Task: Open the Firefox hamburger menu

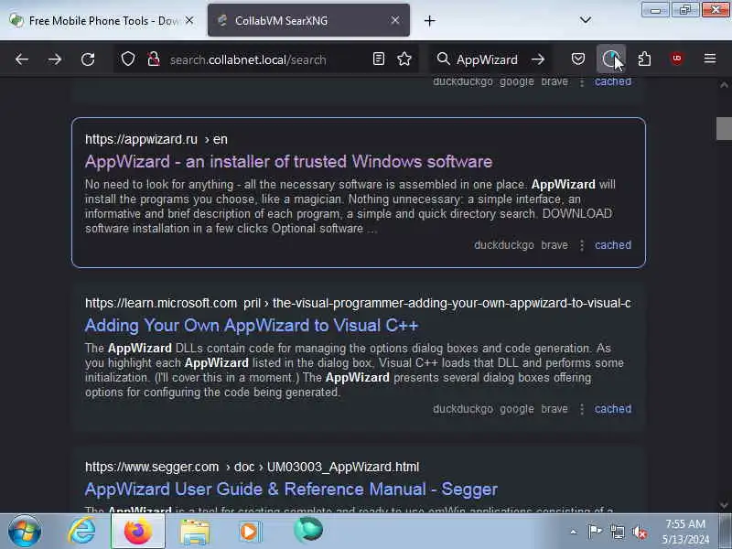Action: (x=710, y=59)
